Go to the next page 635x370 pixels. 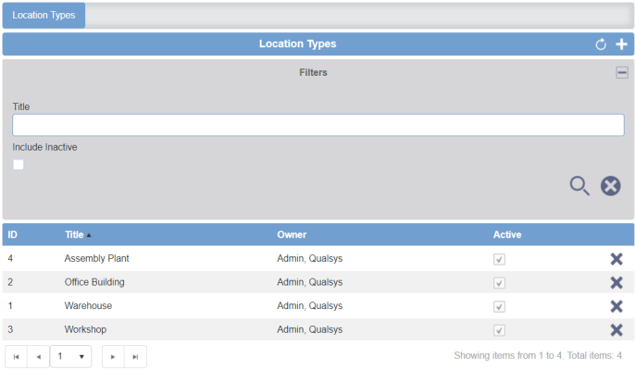click(x=113, y=357)
